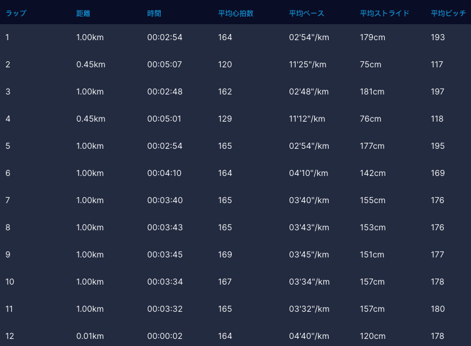471x346 pixels.
Task: Select lap 12 pace 04'40"/km
Action: tap(309, 336)
